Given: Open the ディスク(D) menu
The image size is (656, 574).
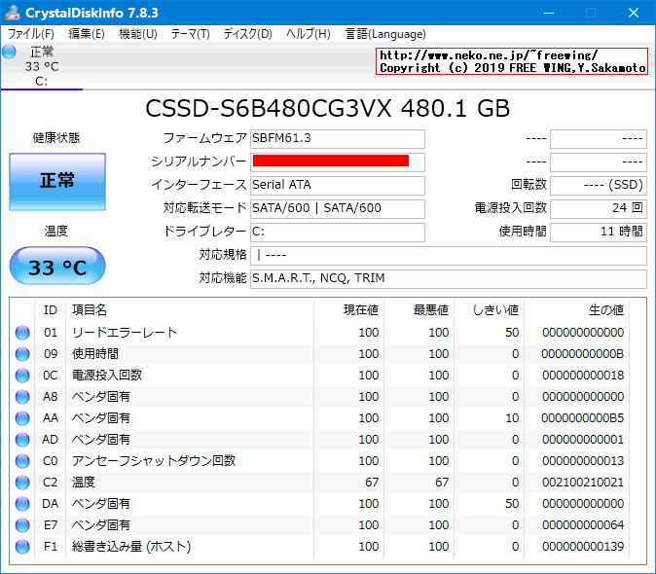Looking at the screenshot, I should pos(247,34).
